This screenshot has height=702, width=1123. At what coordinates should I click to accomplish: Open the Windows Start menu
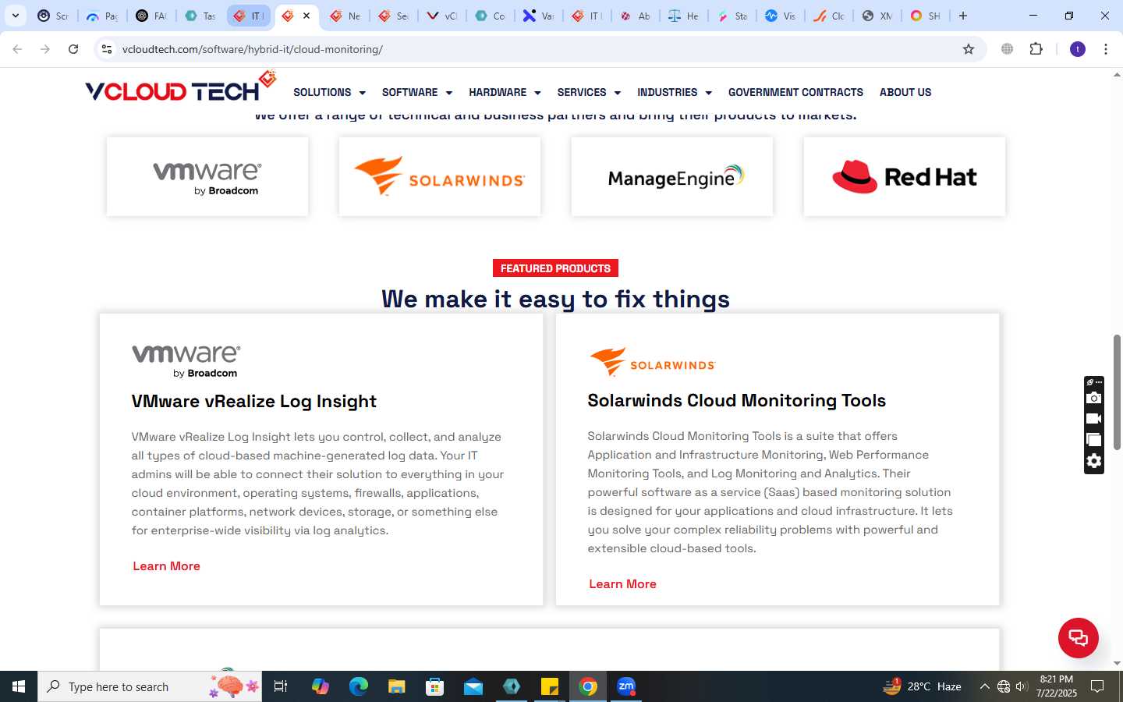[x=19, y=686]
